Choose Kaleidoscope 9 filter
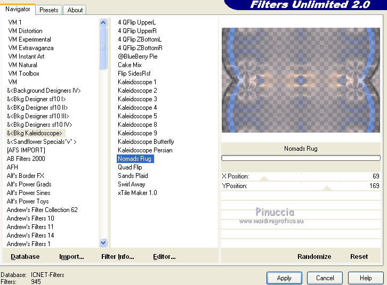The height and width of the screenshot is (285, 387). click(x=137, y=133)
